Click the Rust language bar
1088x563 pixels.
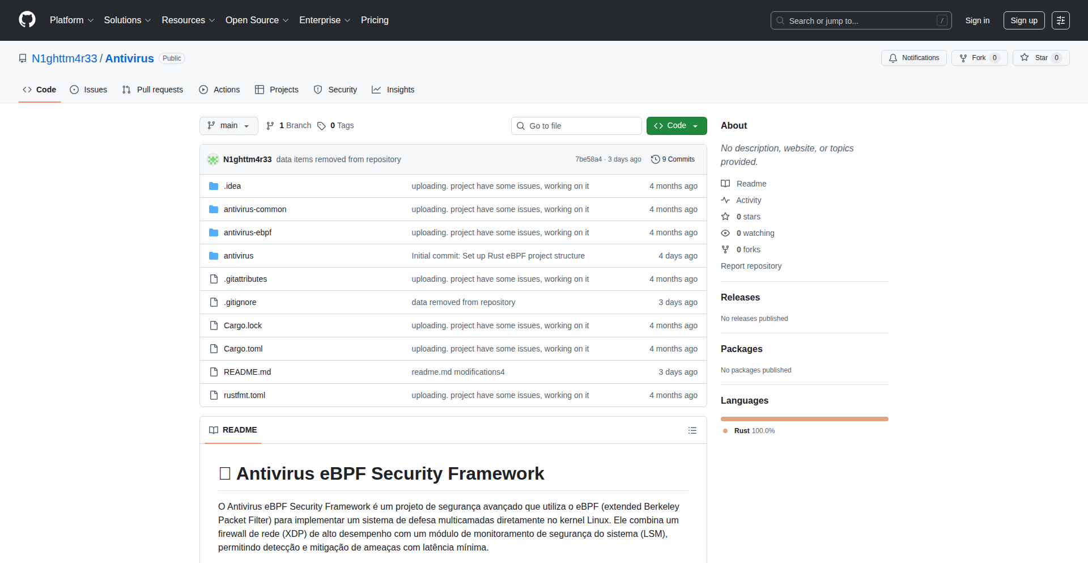(804, 419)
